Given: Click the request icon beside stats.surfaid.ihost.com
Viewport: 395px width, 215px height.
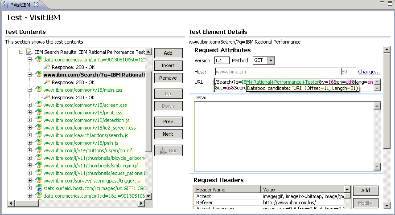Looking at the screenshot, I should [38, 187].
